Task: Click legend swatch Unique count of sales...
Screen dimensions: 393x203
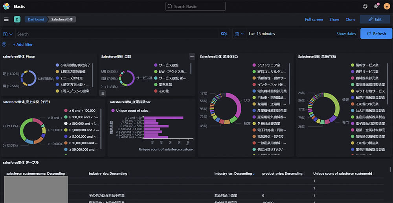Action: pos(113,111)
